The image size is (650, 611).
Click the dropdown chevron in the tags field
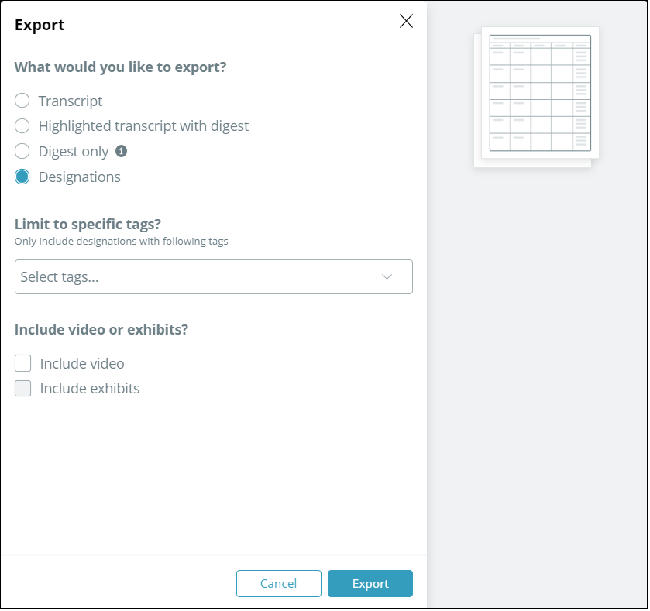pyautogui.click(x=387, y=276)
